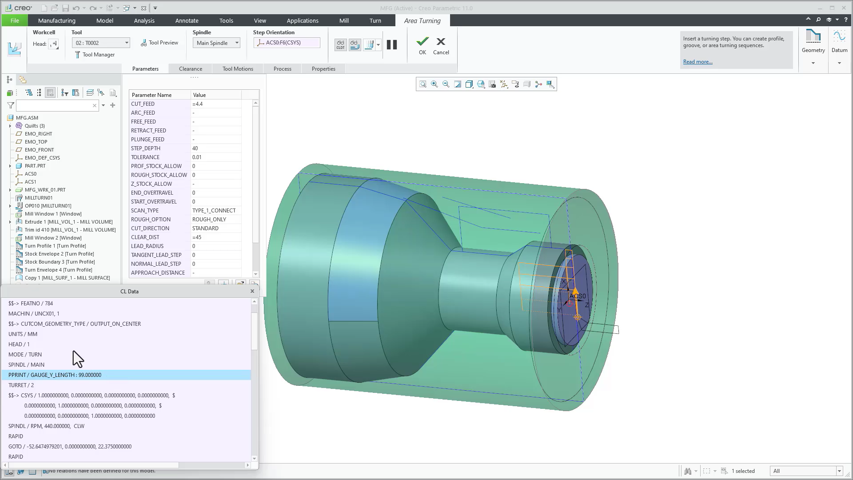Click the CL Data vertical scrollbar thumb
Viewport: 853px width, 480px height.
254,331
